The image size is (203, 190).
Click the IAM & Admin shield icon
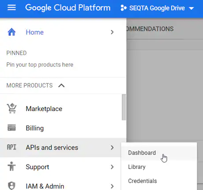tap(11, 186)
